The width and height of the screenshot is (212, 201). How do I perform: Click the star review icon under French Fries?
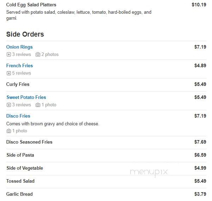tap(9, 73)
